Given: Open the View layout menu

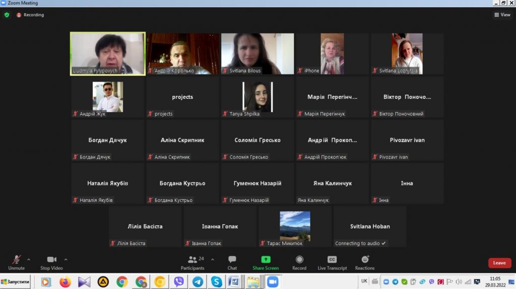Looking at the screenshot, I should click(x=502, y=15).
